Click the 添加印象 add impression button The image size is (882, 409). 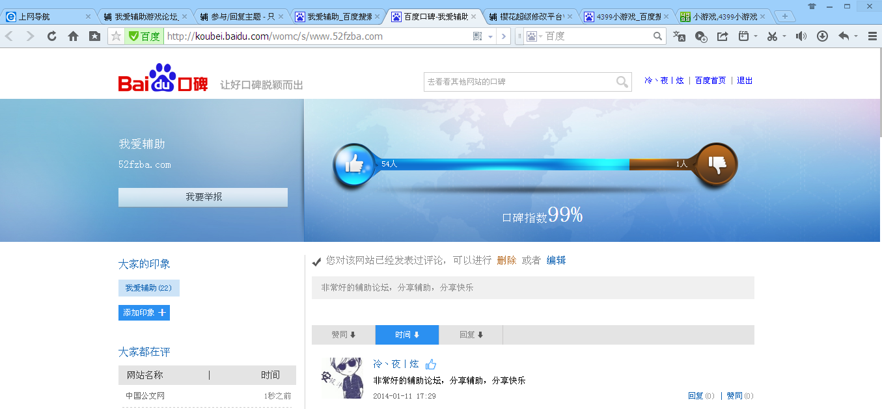(x=144, y=313)
